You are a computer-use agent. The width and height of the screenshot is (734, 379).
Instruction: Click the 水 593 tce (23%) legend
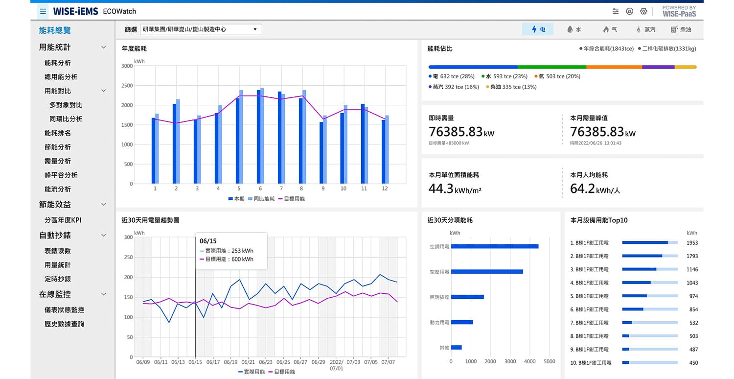point(504,76)
